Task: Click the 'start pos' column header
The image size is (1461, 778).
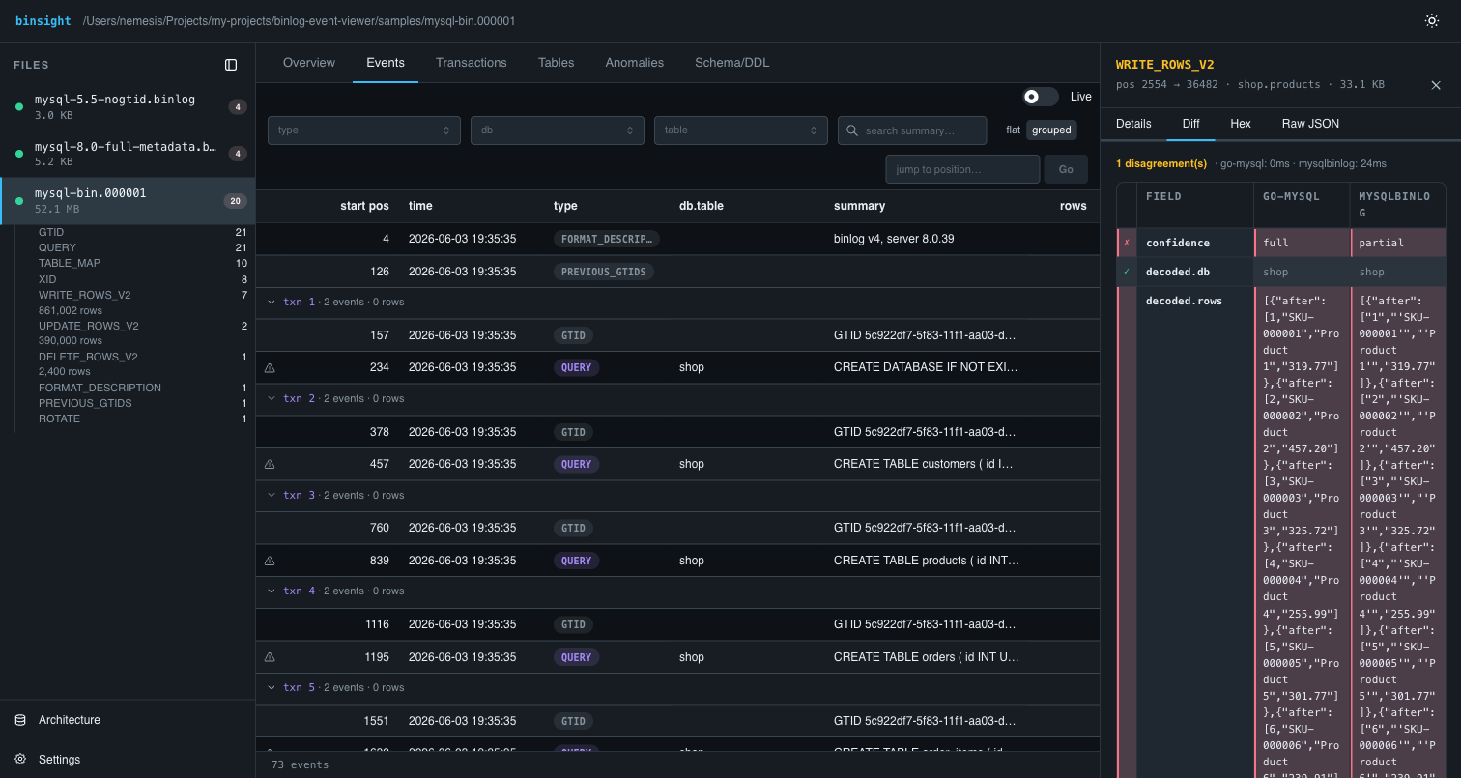Action: click(x=364, y=206)
